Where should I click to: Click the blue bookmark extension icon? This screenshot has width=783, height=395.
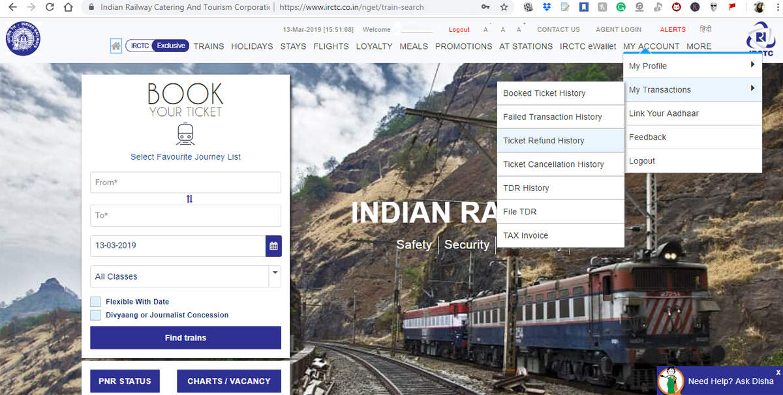click(x=584, y=7)
